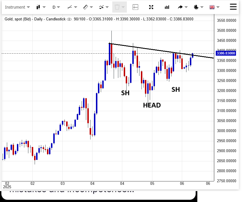The height and width of the screenshot is (202, 242).
Task: Click the candlestick chart type icon
Action: (x=38, y=7)
